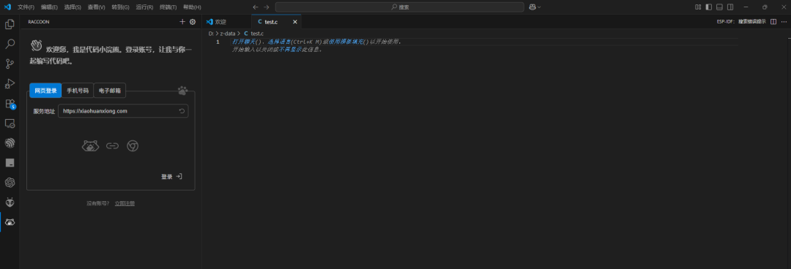
Task: Select the 手机号码 login tab
Action: pyautogui.click(x=78, y=91)
